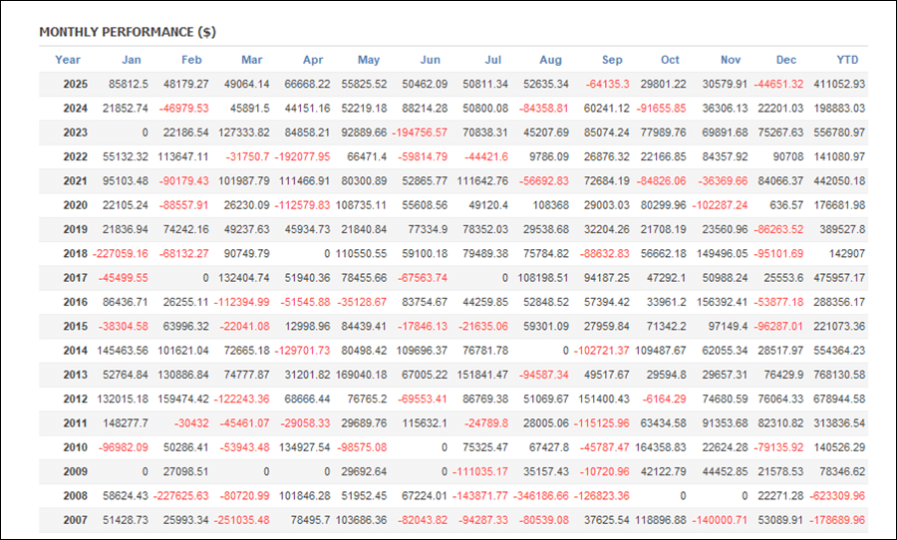Click the Sep column header
The height and width of the screenshot is (540, 897).
612,60
